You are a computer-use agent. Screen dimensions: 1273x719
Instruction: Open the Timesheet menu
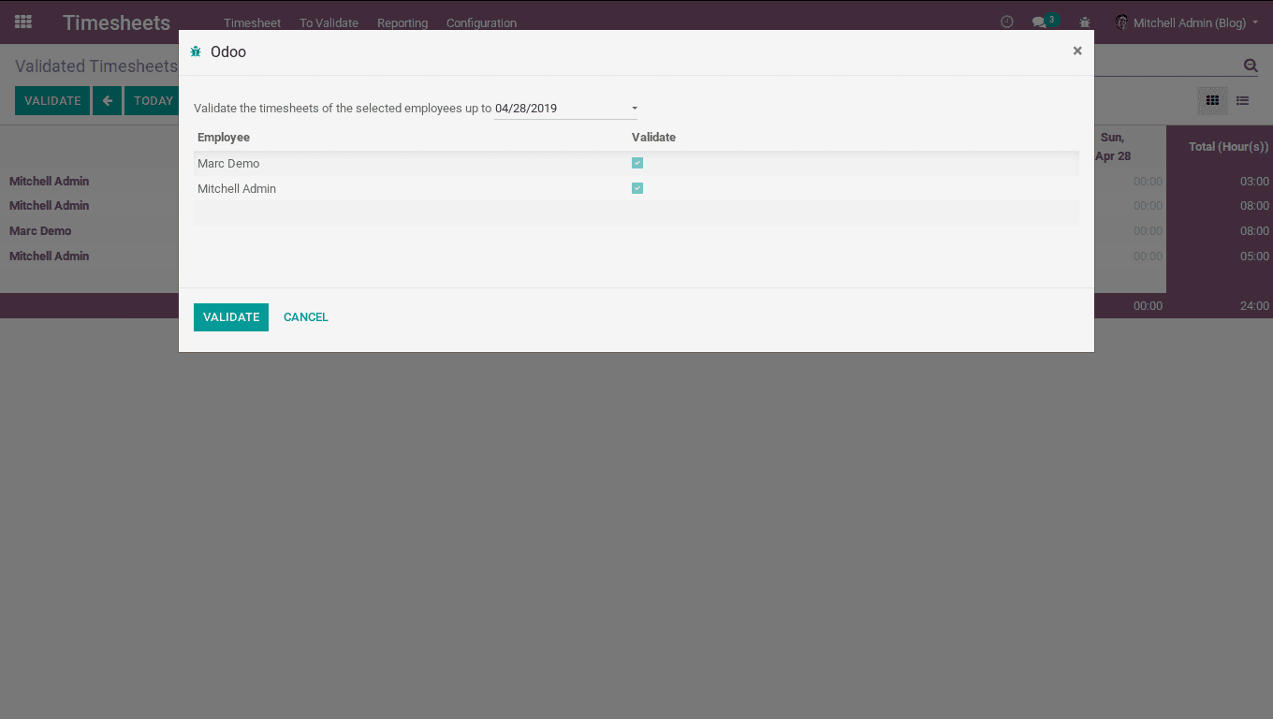252,22
